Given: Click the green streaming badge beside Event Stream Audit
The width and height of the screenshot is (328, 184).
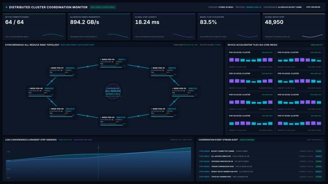Looking at the screenshot, I should [x=247, y=140].
